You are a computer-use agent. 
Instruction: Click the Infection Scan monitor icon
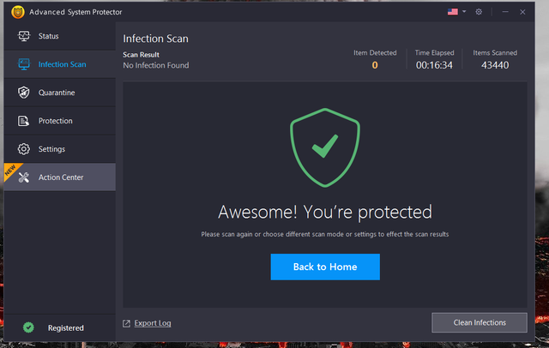pyautogui.click(x=24, y=64)
